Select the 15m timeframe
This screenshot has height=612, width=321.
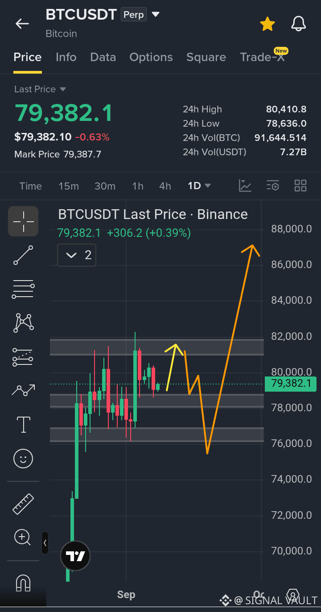(69, 186)
